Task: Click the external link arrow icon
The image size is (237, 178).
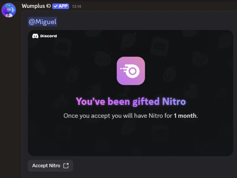Action: [x=66, y=166]
